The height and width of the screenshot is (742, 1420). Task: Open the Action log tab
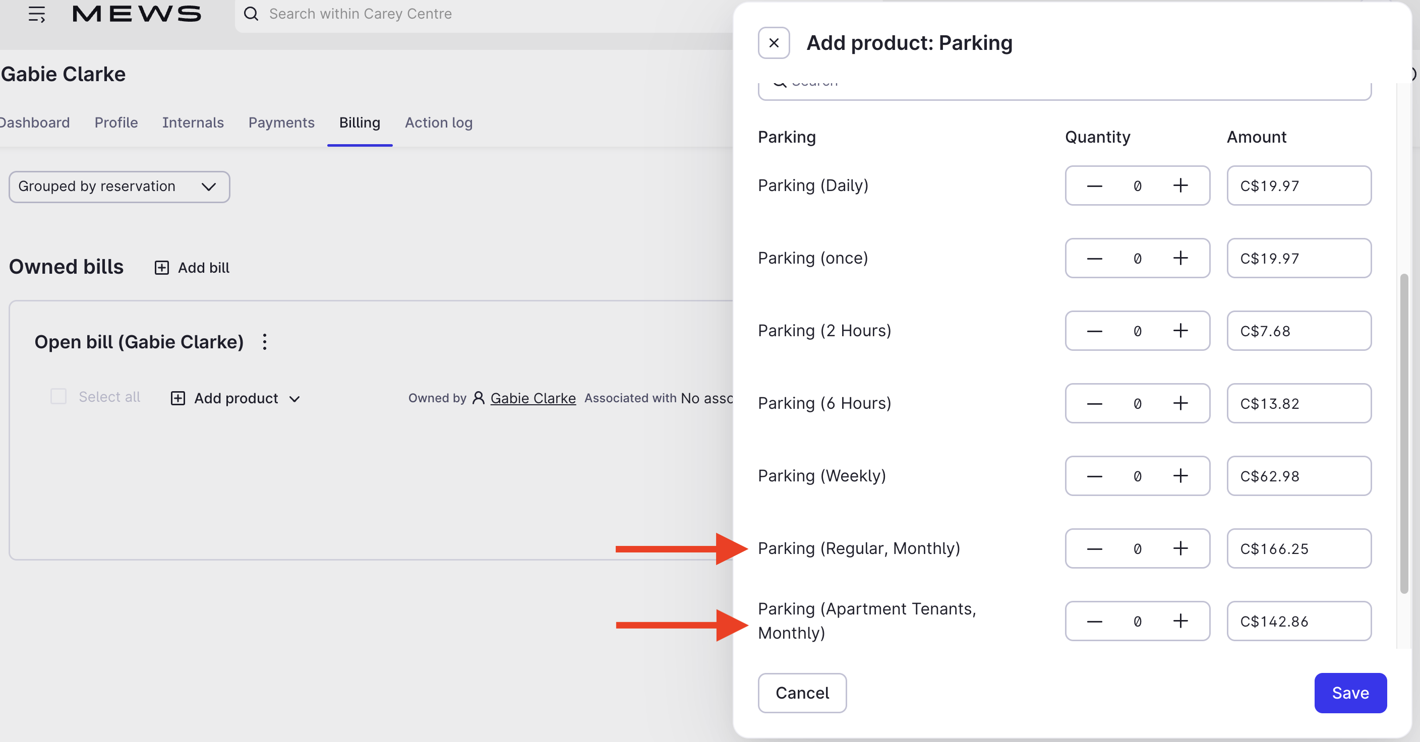[x=438, y=122]
